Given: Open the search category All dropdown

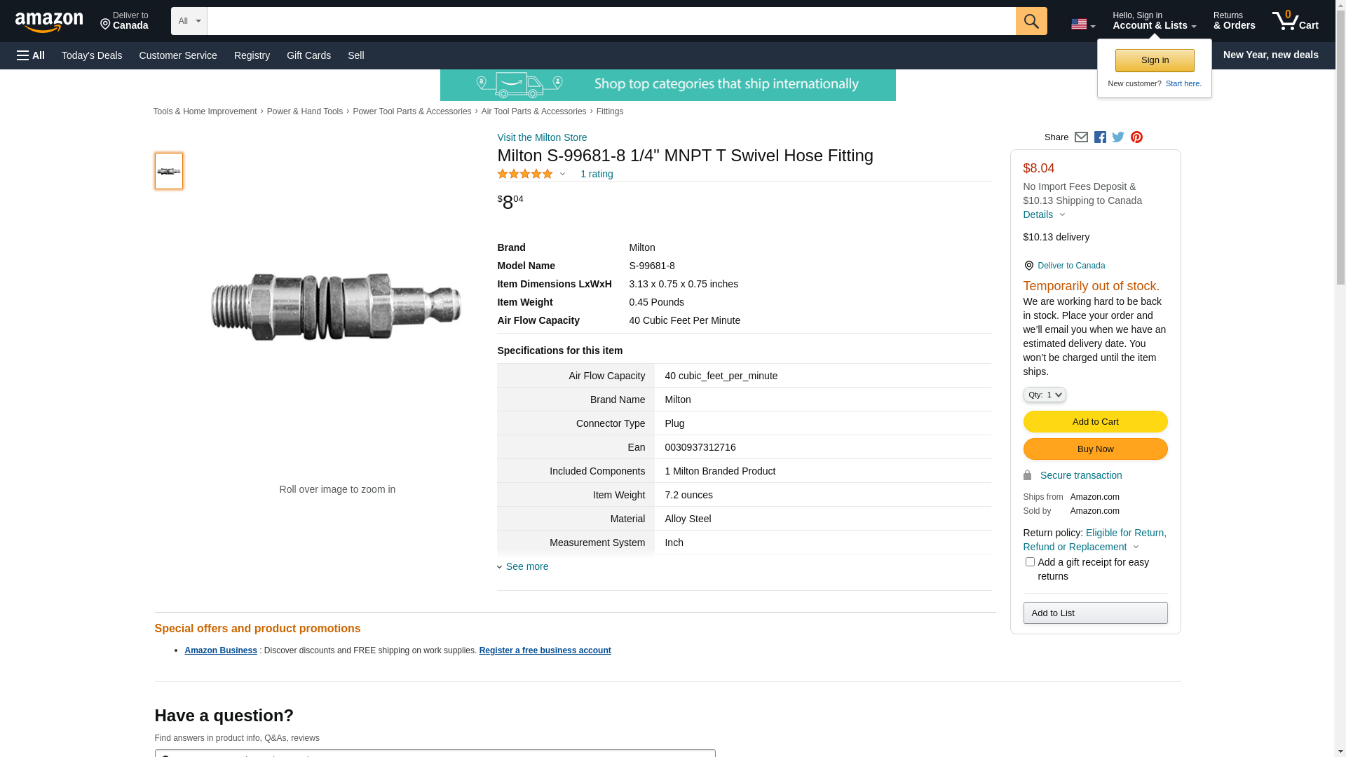Looking at the screenshot, I should (189, 21).
